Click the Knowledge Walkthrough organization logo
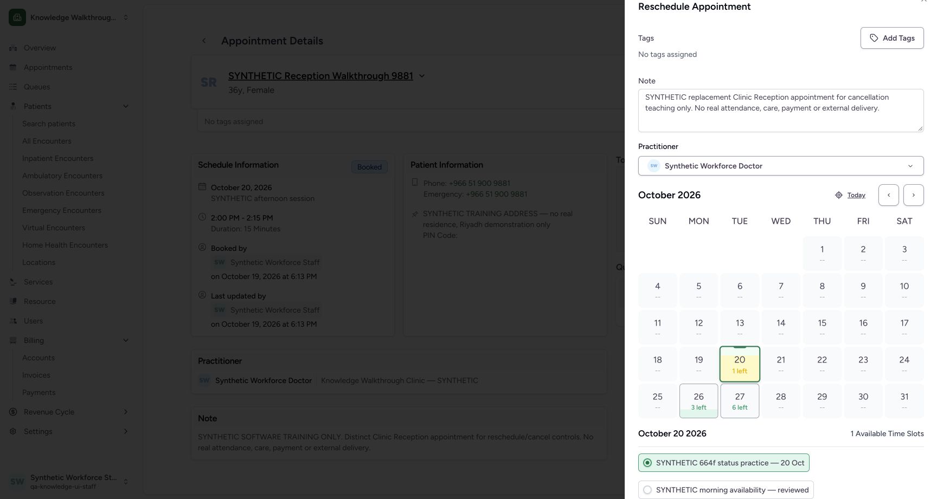 17,17
